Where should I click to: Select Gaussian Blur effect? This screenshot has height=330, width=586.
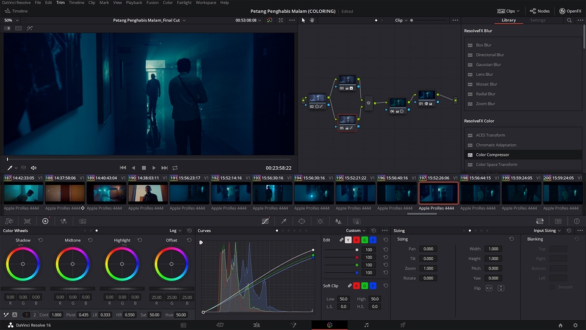pyautogui.click(x=488, y=65)
